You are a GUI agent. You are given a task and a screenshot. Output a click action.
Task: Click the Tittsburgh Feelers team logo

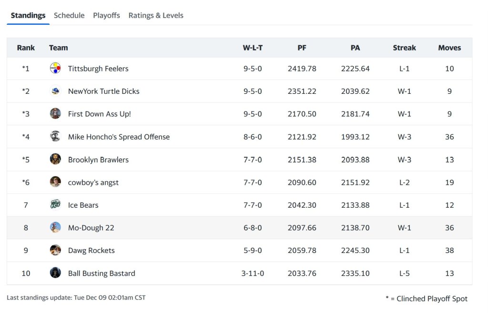point(55,68)
